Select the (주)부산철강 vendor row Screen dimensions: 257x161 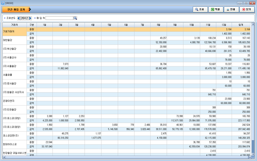point(15,49)
